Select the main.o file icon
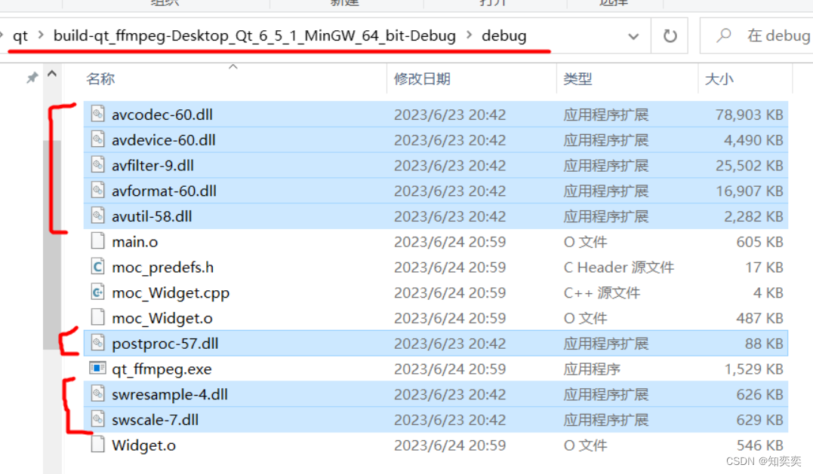The height and width of the screenshot is (474, 813). (98, 241)
